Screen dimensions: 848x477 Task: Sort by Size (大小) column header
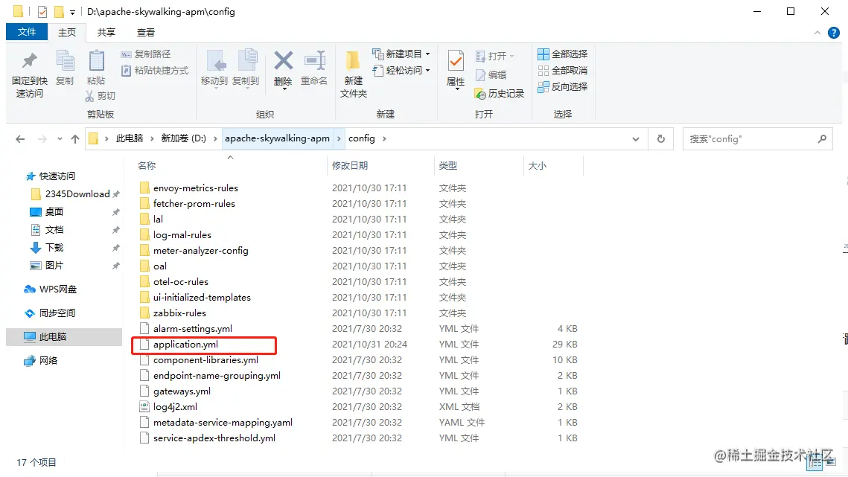[x=538, y=165]
